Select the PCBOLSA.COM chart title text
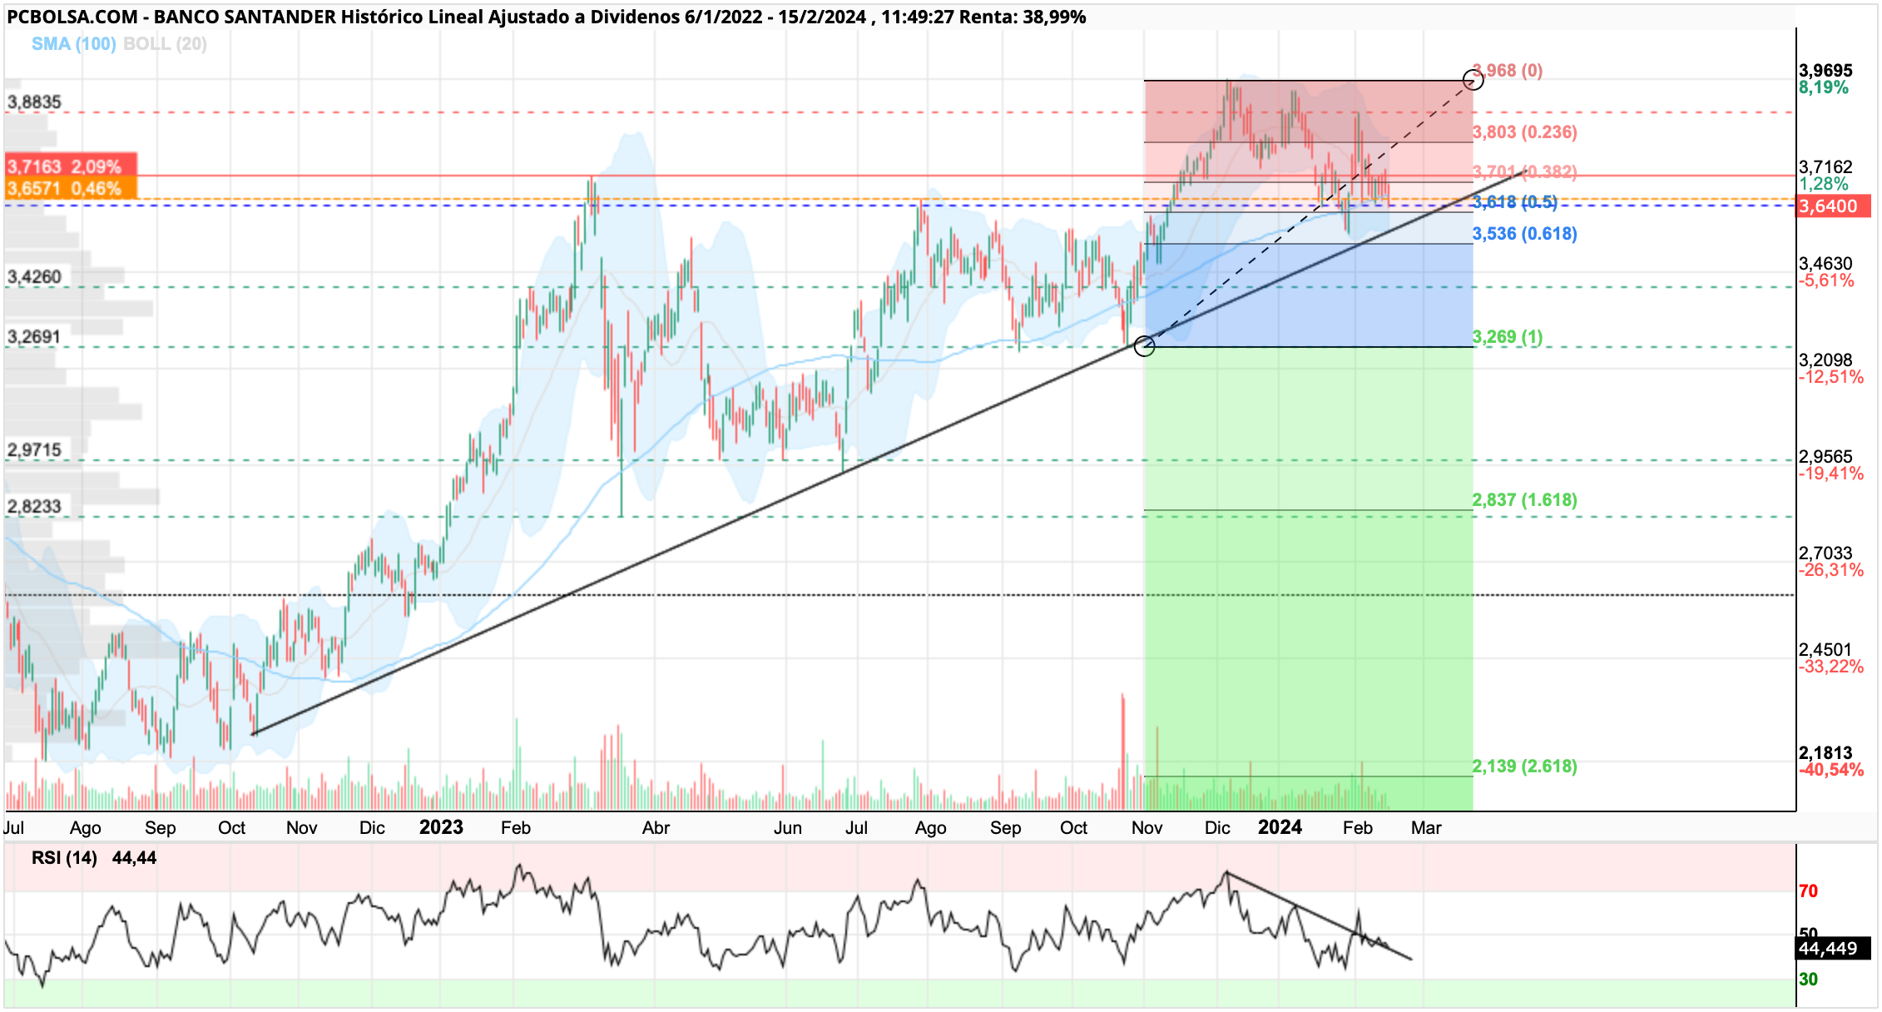 [546, 17]
